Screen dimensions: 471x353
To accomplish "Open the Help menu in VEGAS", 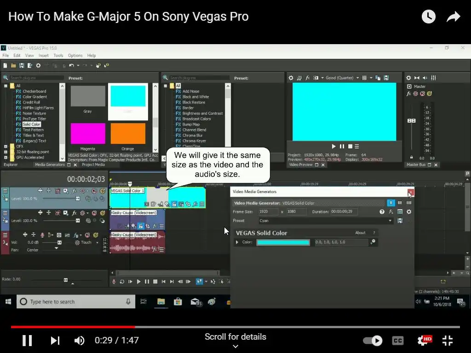I will [x=92, y=56].
